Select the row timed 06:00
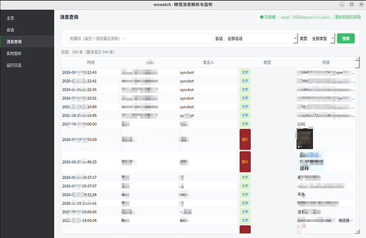Screen dimensions: 366x238 [208, 124]
